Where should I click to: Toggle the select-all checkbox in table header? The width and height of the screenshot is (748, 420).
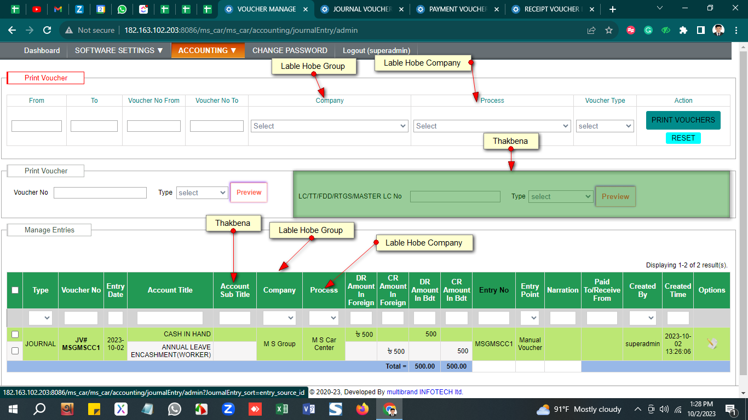point(15,290)
